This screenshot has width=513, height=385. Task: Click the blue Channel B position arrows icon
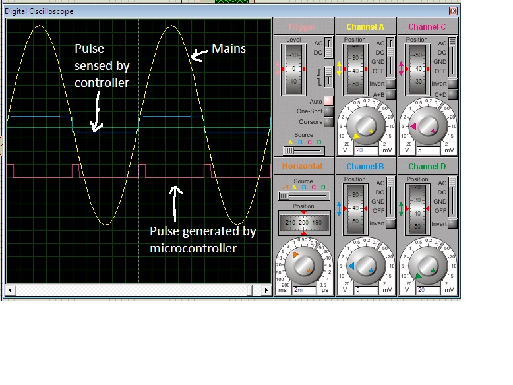point(340,209)
